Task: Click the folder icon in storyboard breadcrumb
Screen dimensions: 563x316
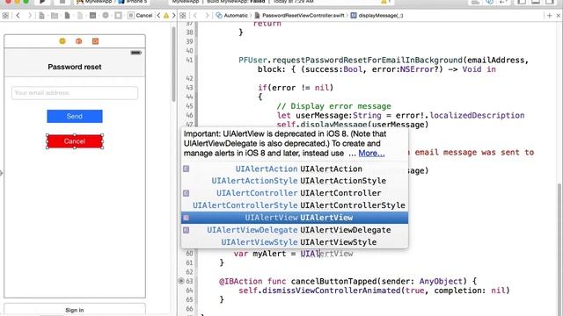Action: pos(55,16)
